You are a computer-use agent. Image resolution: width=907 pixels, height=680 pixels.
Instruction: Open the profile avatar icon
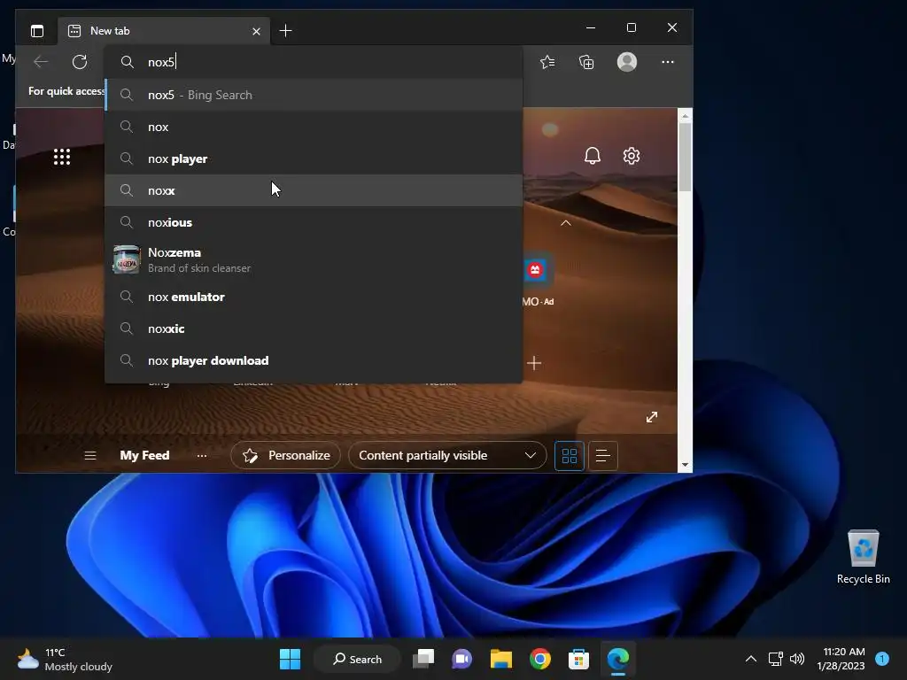627,62
